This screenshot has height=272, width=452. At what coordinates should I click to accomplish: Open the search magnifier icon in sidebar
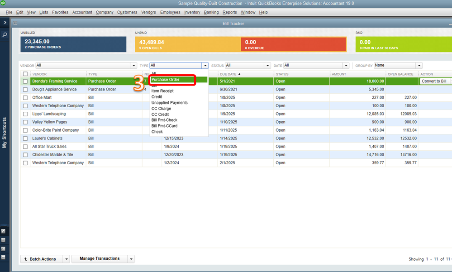point(5,34)
